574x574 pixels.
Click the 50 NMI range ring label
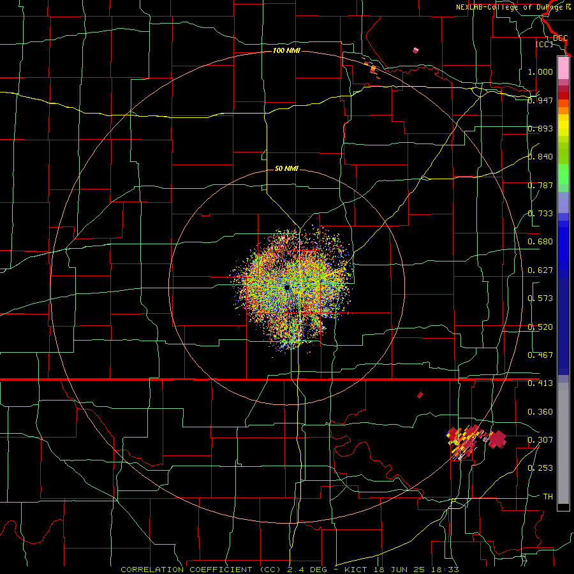click(x=286, y=168)
